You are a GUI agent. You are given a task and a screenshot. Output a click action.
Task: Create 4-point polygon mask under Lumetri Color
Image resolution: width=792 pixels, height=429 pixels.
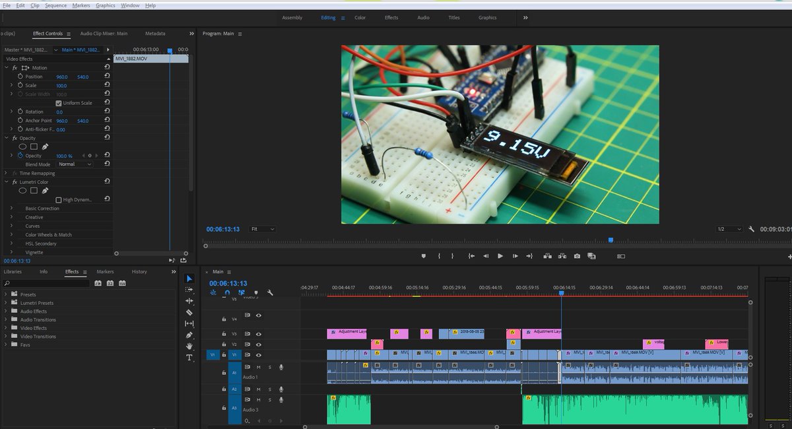tap(34, 191)
